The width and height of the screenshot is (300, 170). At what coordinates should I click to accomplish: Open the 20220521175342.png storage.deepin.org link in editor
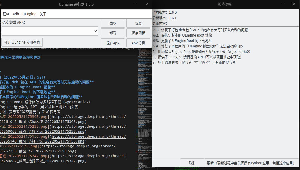click(89, 156)
